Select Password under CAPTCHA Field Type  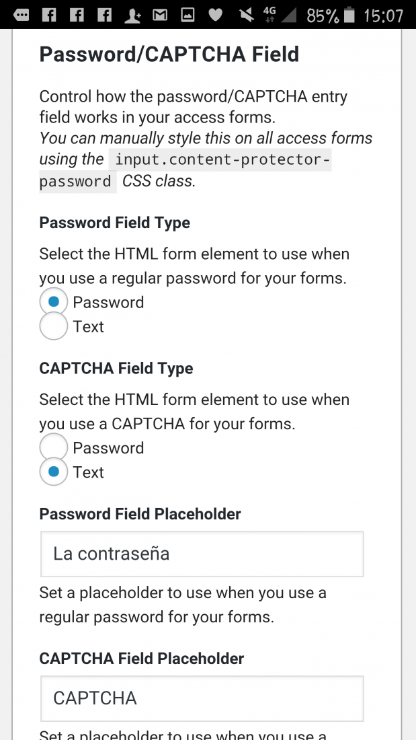point(54,447)
